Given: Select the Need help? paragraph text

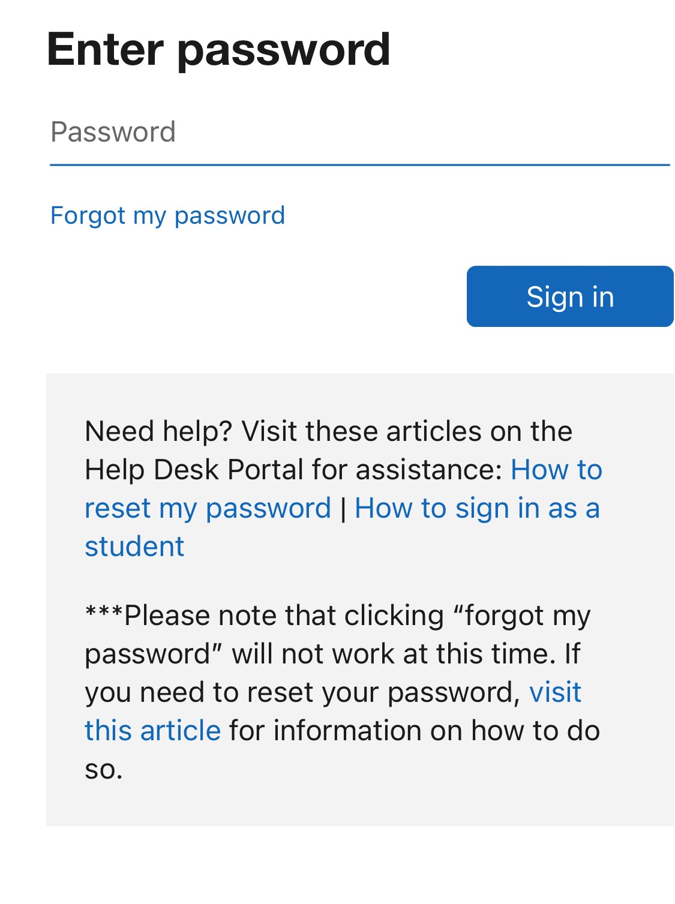Looking at the screenshot, I should (343, 489).
